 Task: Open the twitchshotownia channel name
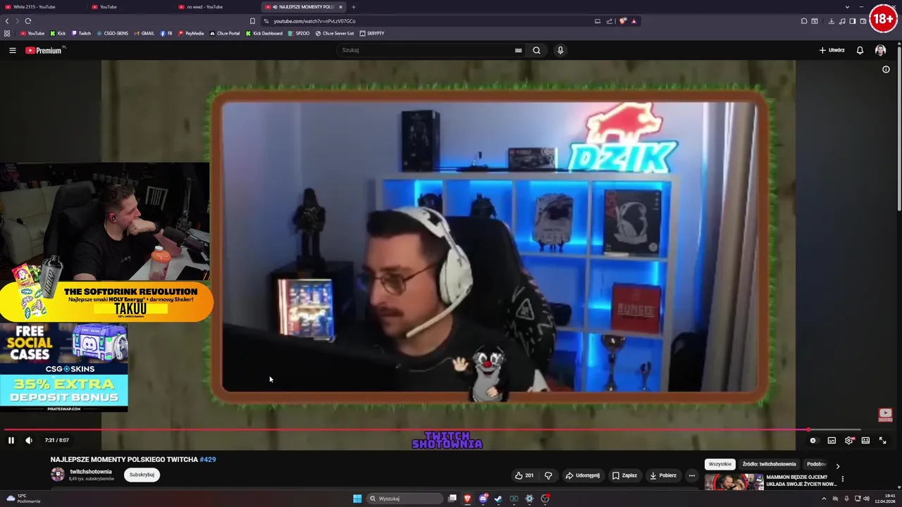click(91, 472)
